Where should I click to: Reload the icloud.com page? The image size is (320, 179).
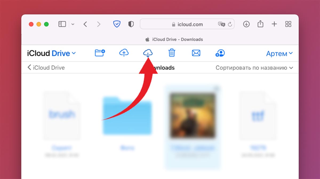[x=230, y=24]
